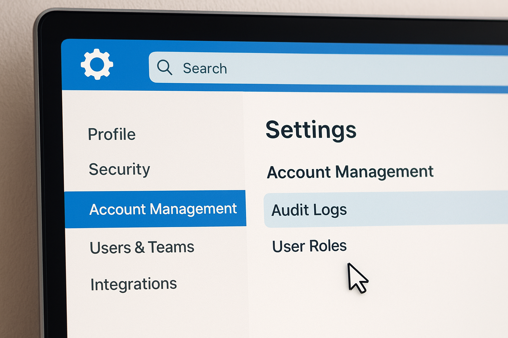Focus the Search input field
The width and height of the screenshot is (508, 338).
coord(328,69)
